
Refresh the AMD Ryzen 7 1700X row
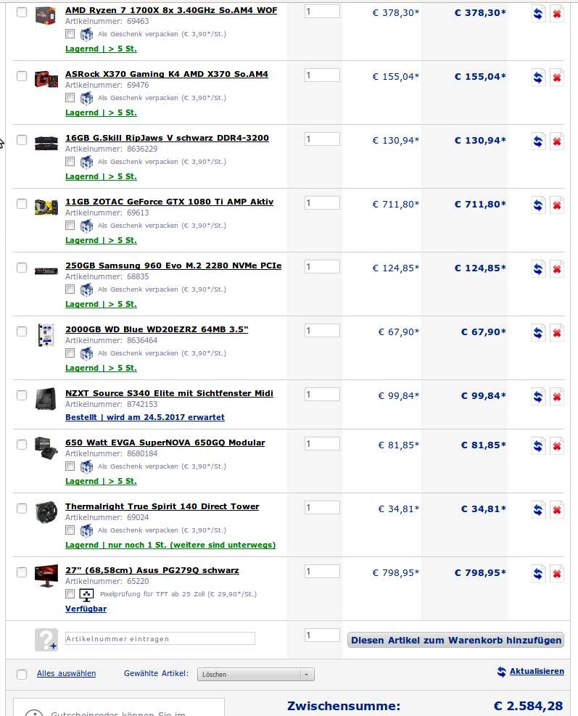pyautogui.click(x=538, y=14)
